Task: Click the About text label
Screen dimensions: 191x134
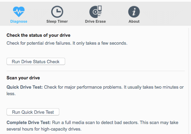Action: [134, 21]
